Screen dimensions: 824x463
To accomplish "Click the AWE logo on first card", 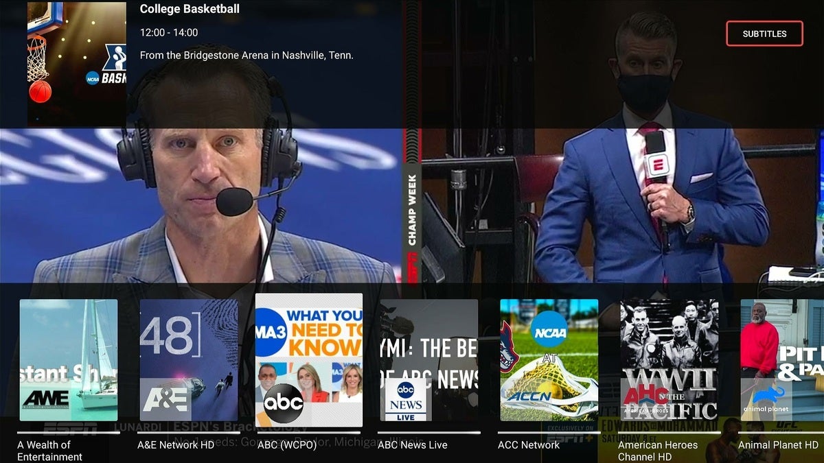I will pos(45,399).
